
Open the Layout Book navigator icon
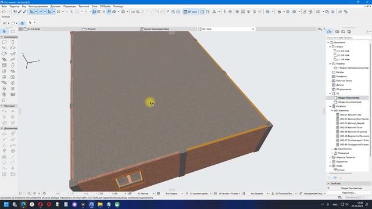pyautogui.click(x=343, y=31)
